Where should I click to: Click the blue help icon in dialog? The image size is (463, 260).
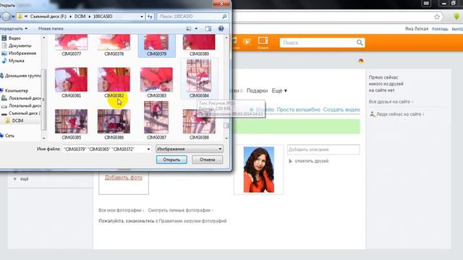pos(221,29)
